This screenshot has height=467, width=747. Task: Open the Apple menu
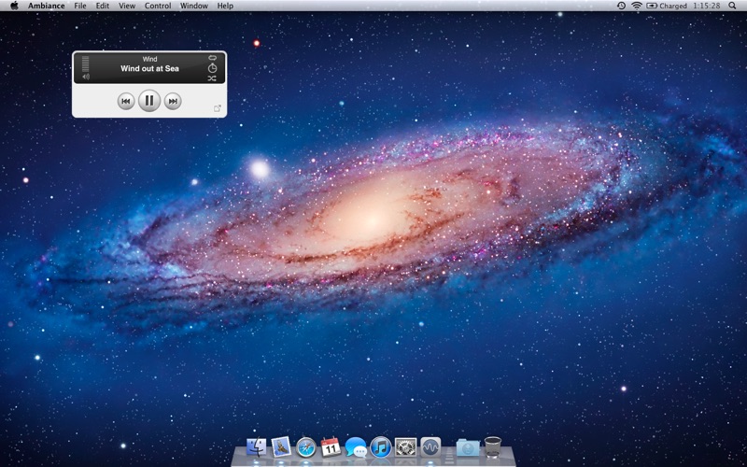click(x=14, y=6)
